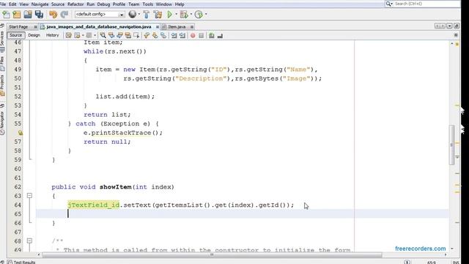This screenshot has height=264, width=469.
Task: Open the Test Results window in status bar
Action: tap(21, 262)
